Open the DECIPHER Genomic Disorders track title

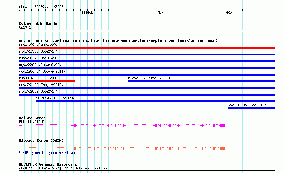click(x=48, y=164)
